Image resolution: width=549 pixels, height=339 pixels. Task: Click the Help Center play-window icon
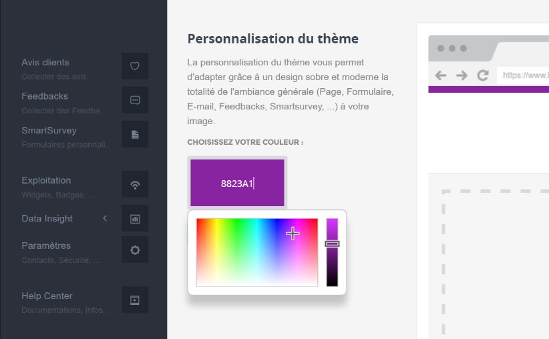click(135, 300)
